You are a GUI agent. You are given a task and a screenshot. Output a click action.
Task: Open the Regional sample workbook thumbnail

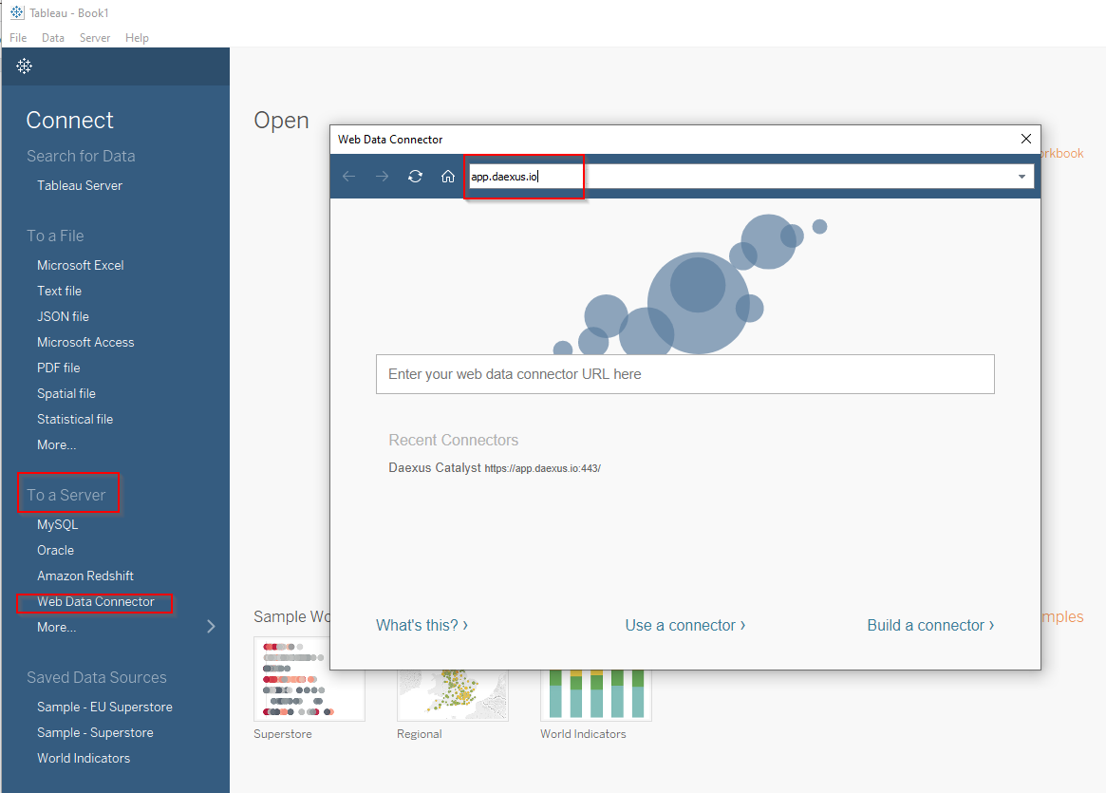pyautogui.click(x=452, y=695)
